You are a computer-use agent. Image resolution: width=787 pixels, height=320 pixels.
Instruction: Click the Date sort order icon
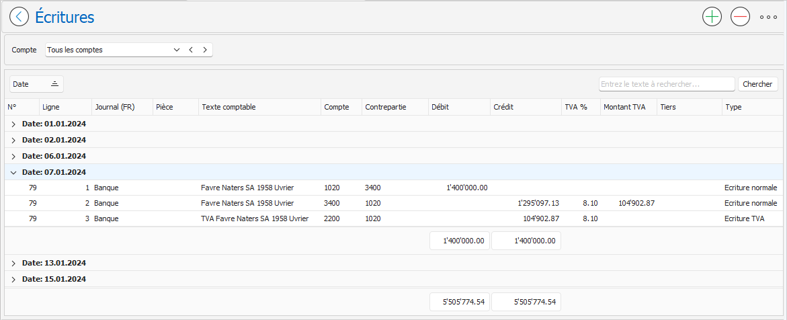[54, 85]
